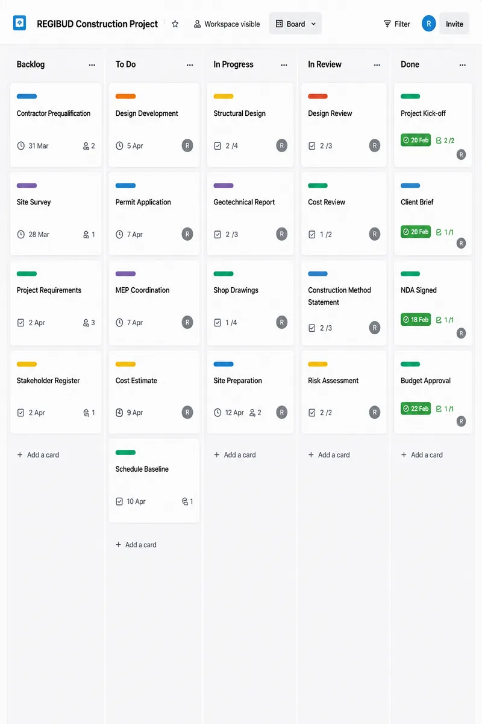Viewport: 482px width, 724px height.
Task: Open the Backlog list options menu
Action: [92, 65]
